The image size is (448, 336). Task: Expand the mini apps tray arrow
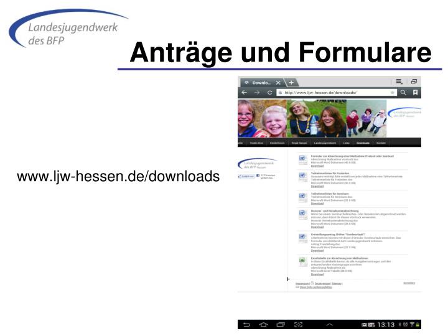tap(329, 325)
